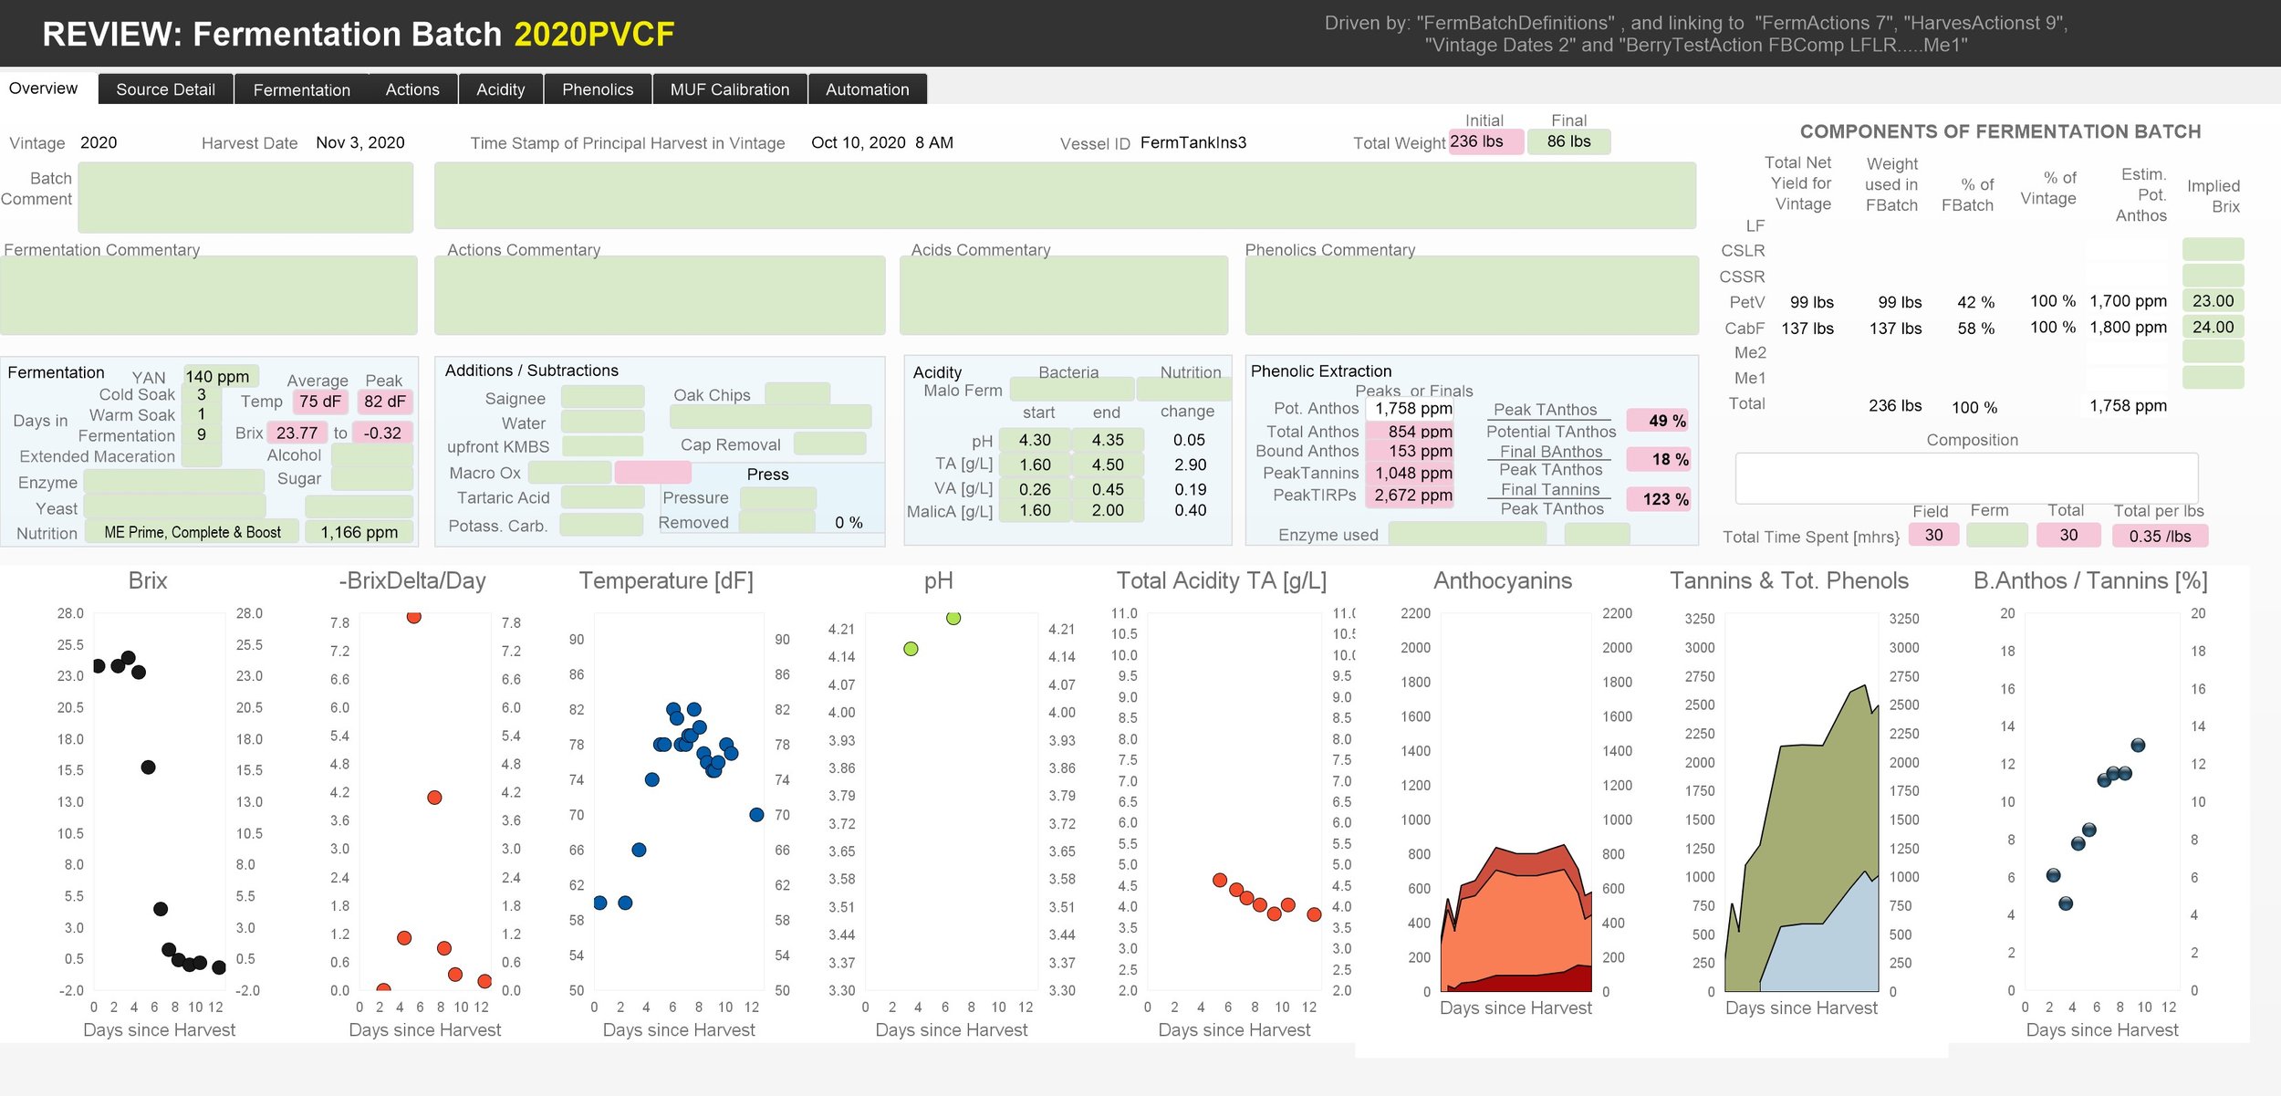Click the PeakTannins 1,048 ppm field

point(1411,473)
